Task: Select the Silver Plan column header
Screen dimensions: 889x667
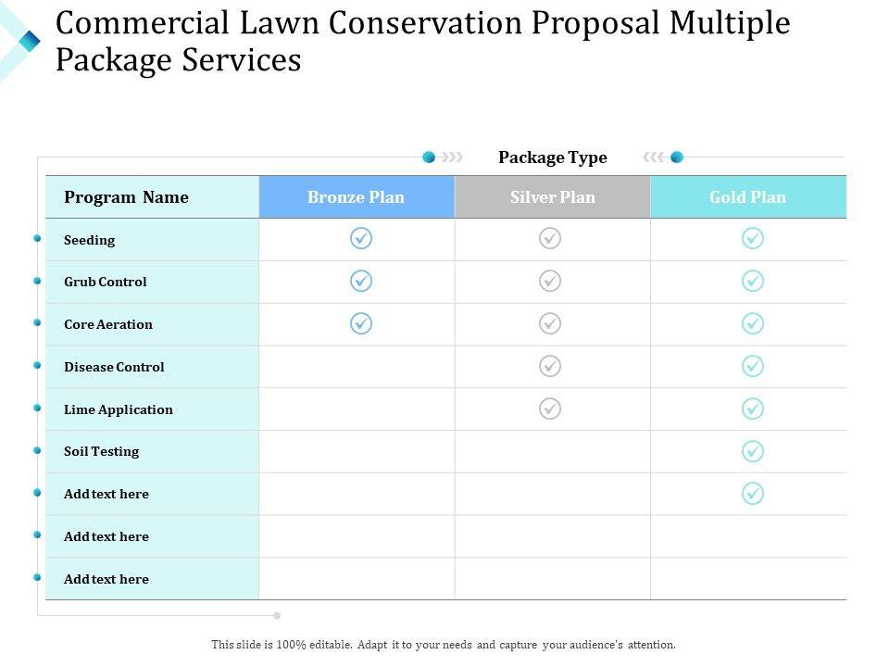Action: pyautogui.click(x=553, y=197)
